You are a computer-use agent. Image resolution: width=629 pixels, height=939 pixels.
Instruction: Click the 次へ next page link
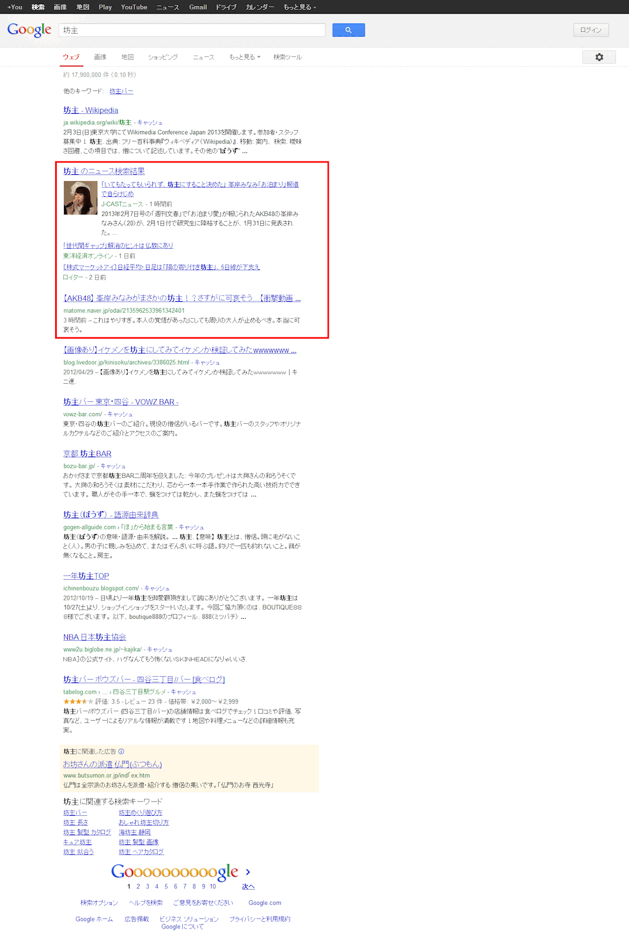pyautogui.click(x=248, y=886)
